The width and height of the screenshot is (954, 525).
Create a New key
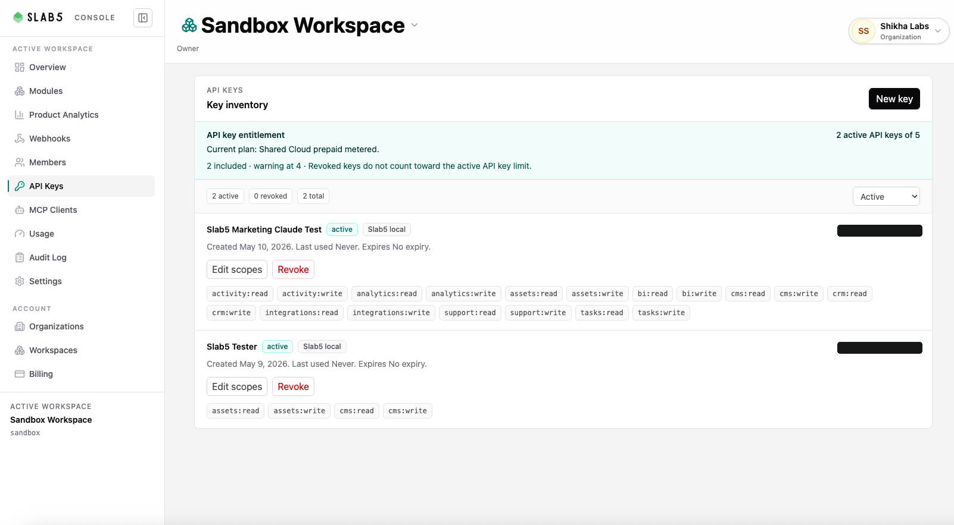tap(894, 99)
